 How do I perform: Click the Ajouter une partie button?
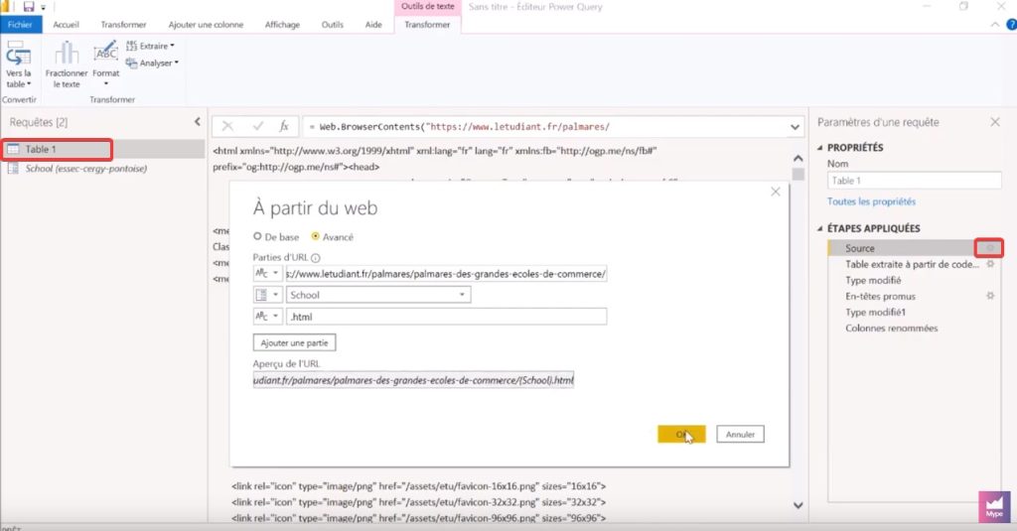(x=294, y=342)
